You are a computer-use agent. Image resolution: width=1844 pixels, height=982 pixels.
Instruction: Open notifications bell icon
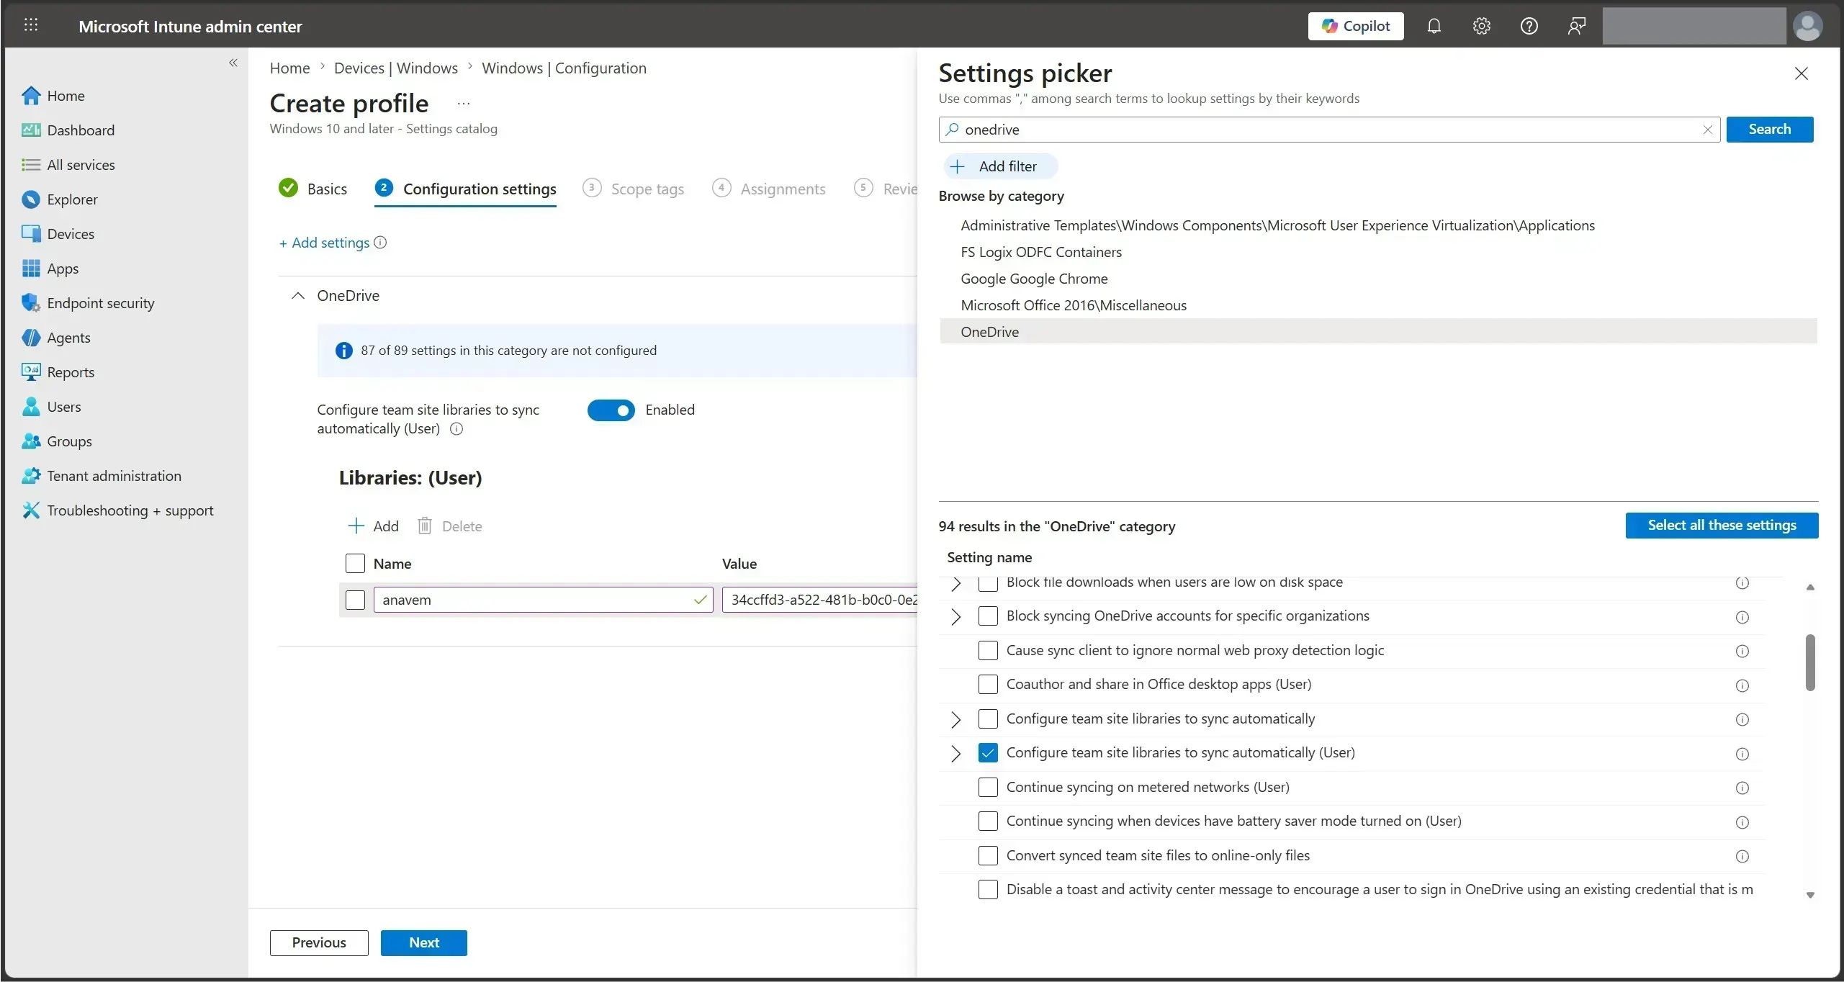click(1434, 26)
